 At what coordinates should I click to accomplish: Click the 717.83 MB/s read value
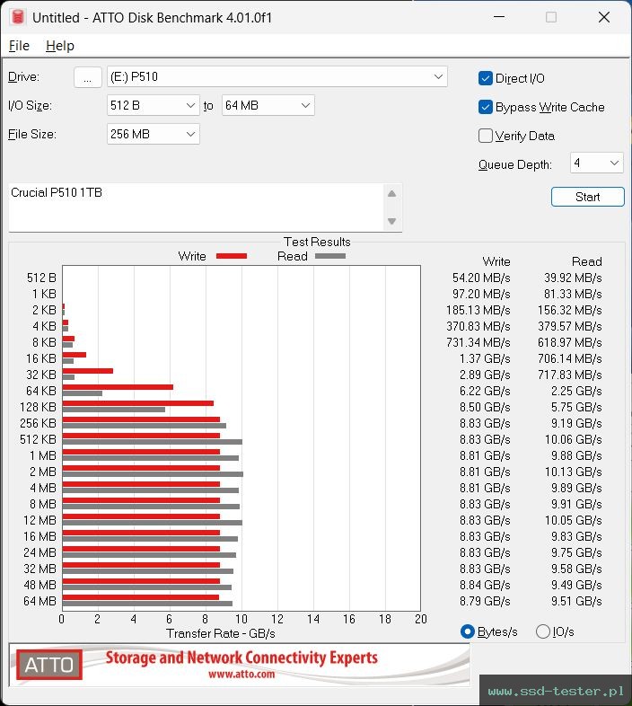569,375
